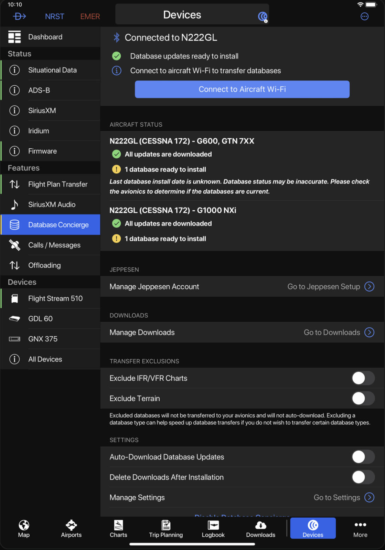Click the Database Concierge database icon

[x=14, y=225]
